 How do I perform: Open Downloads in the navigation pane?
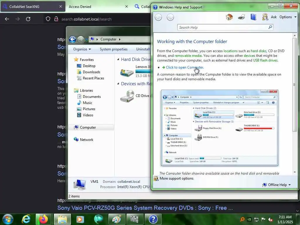click(91, 72)
